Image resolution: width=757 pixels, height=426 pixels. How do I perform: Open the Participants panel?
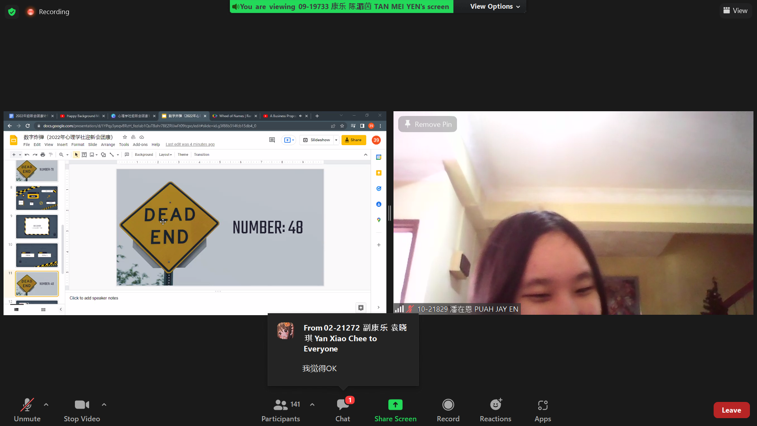tap(281, 410)
